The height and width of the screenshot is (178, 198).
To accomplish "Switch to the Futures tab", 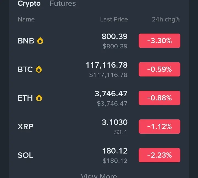I will tap(63, 3).
